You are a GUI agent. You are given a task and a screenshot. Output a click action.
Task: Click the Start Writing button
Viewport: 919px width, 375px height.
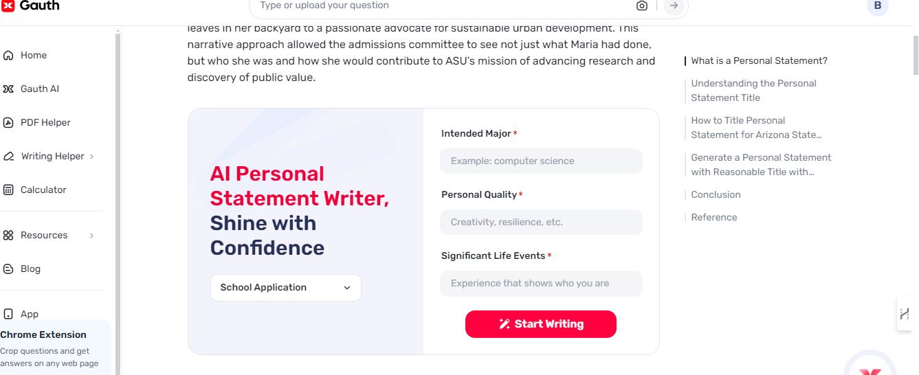click(540, 324)
